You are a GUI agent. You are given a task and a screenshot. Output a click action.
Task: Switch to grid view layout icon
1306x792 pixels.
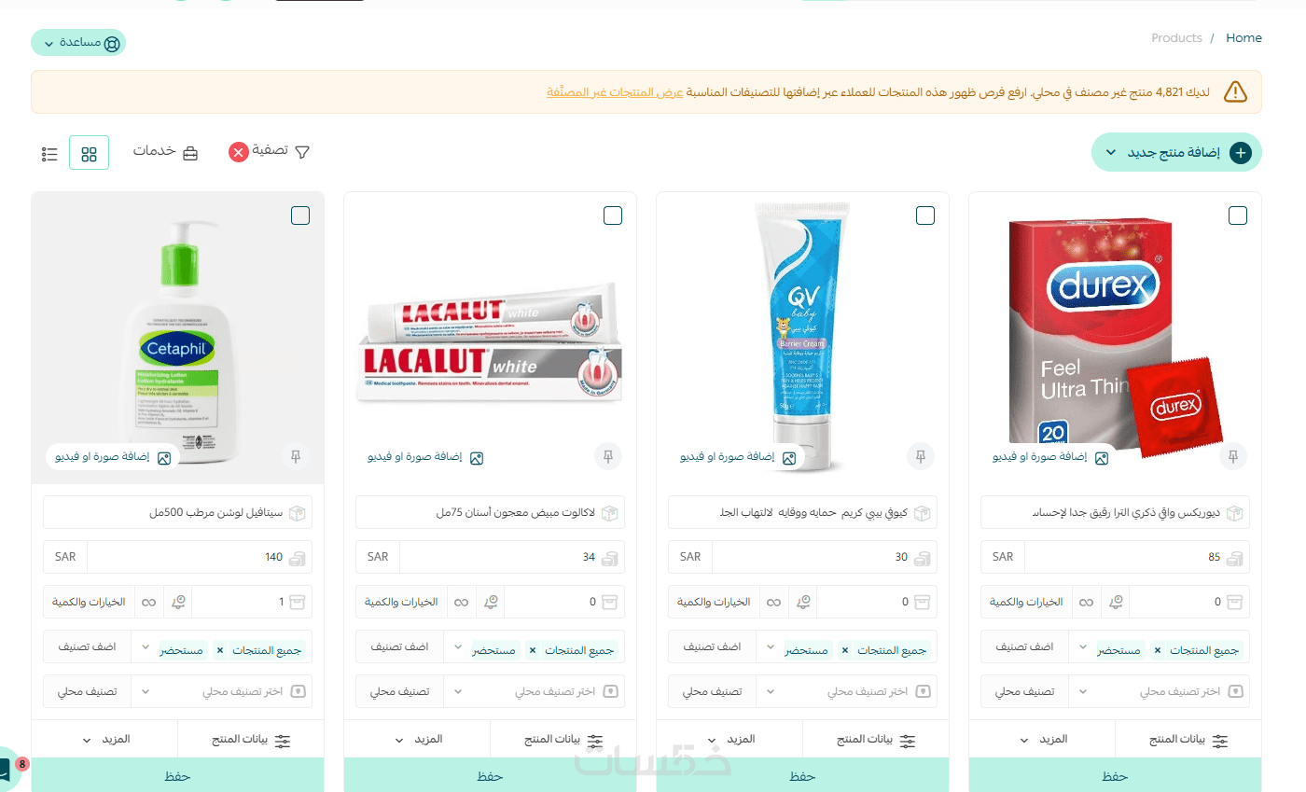(89, 153)
